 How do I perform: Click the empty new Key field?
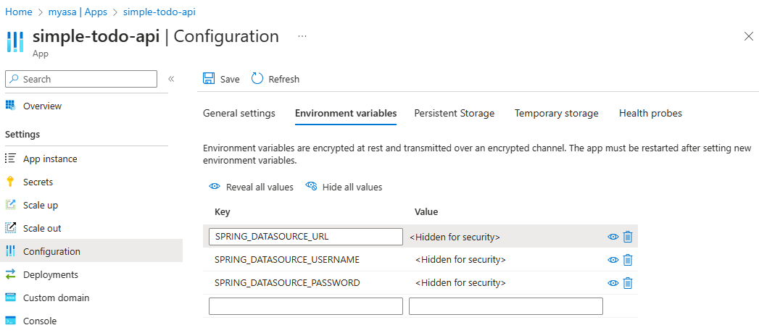pos(305,306)
